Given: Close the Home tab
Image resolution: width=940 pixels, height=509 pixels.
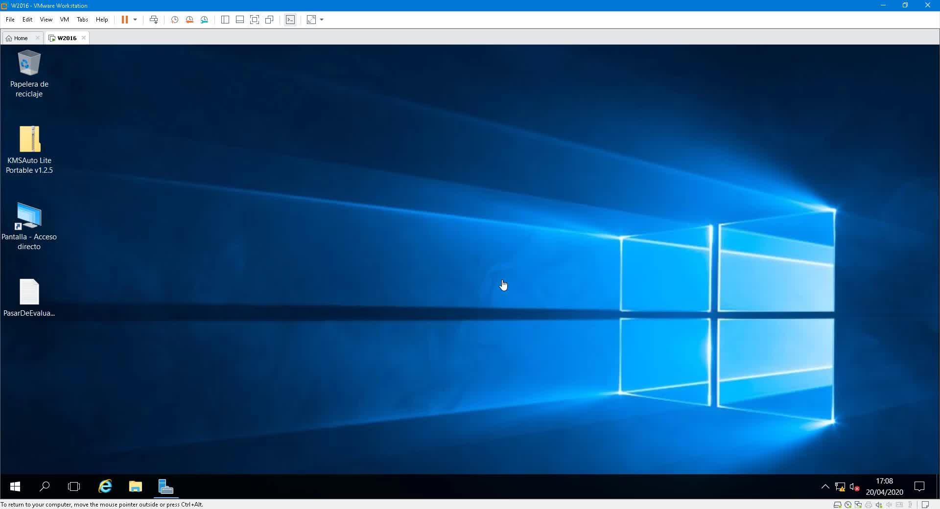Looking at the screenshot, I should click(x=38, y=38).
